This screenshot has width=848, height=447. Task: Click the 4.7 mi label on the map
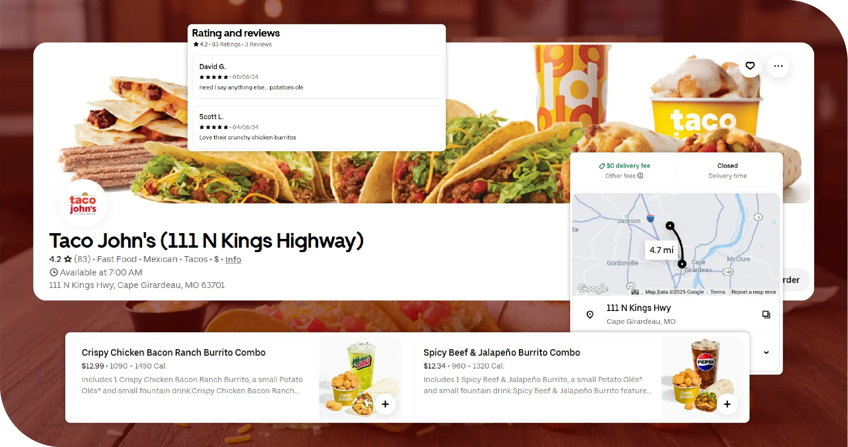(662, 250)
